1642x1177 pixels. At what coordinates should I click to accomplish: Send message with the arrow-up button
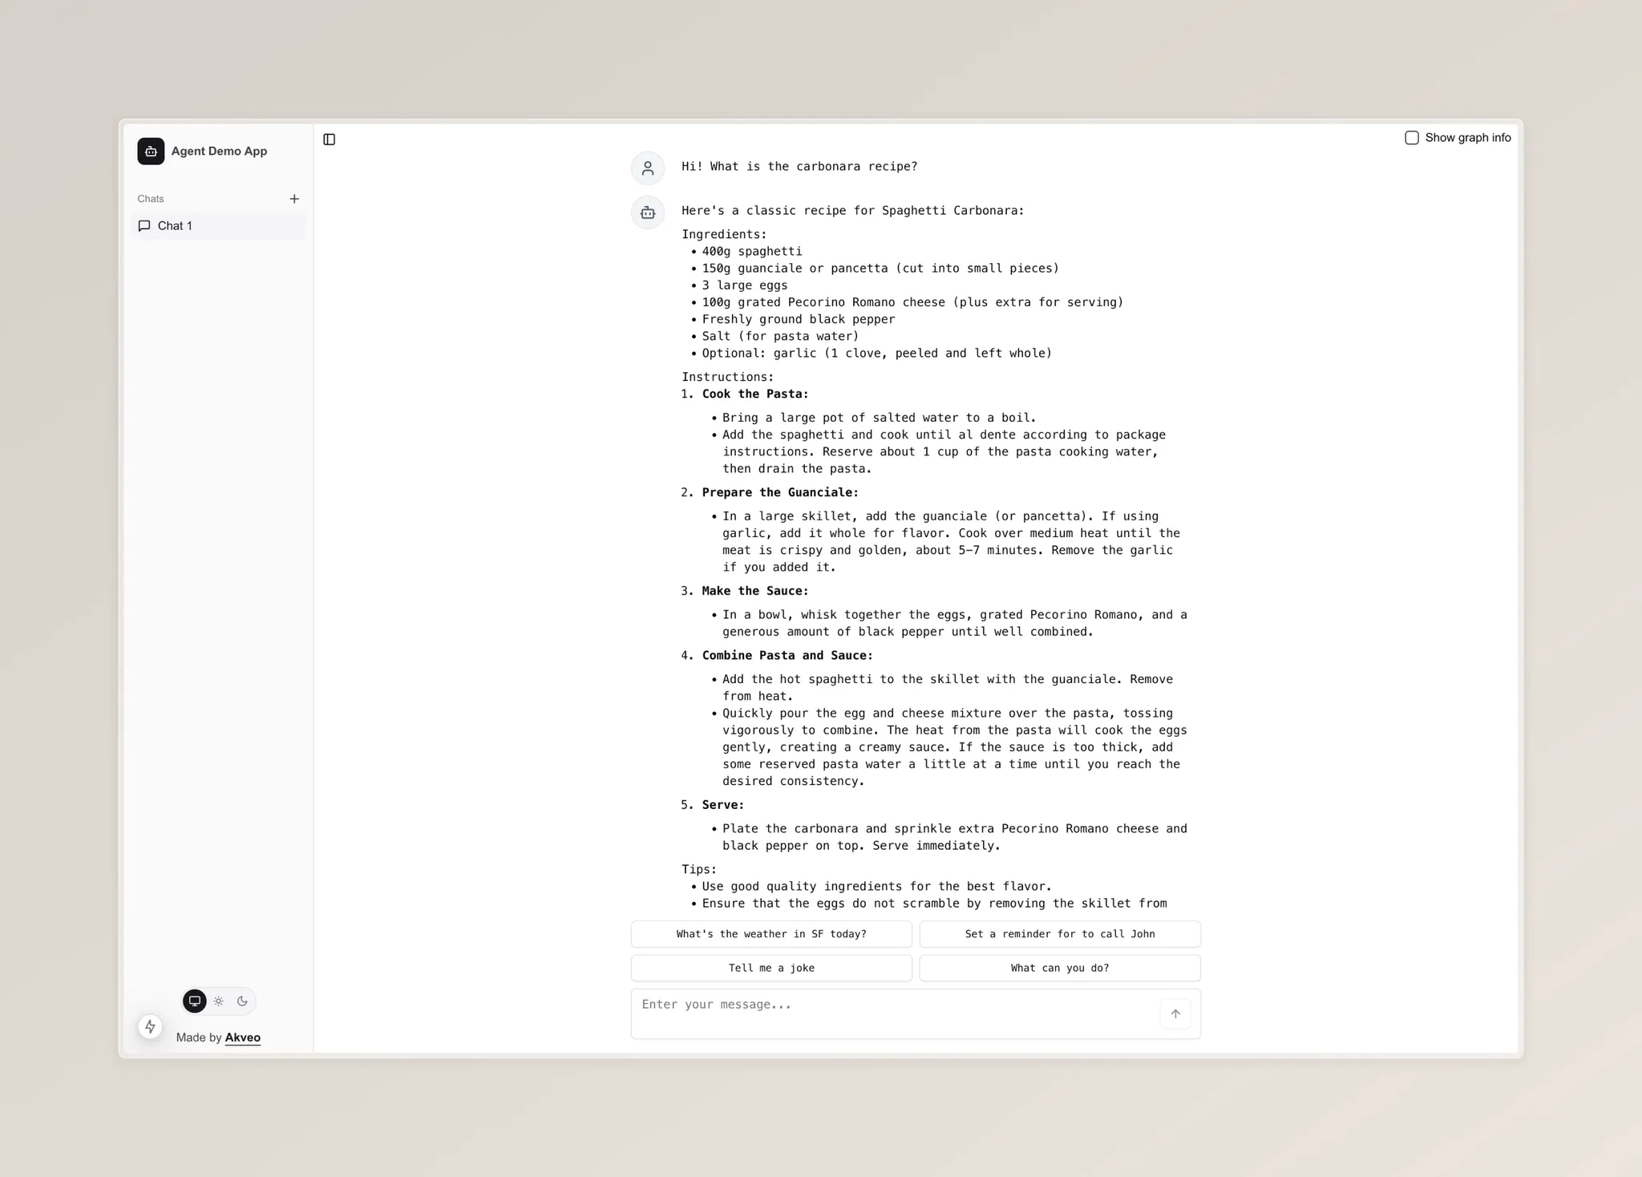click(1175, 1013)
